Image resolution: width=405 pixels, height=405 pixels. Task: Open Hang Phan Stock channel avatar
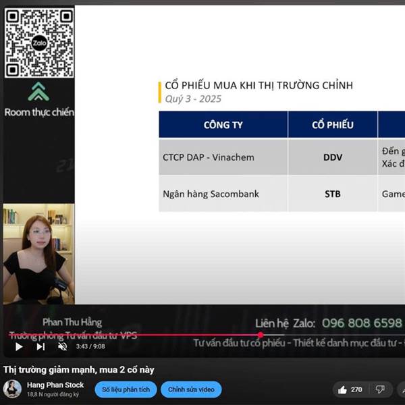(12, 389)
